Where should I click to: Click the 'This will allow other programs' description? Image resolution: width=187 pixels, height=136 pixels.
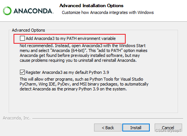coord(84,84)
